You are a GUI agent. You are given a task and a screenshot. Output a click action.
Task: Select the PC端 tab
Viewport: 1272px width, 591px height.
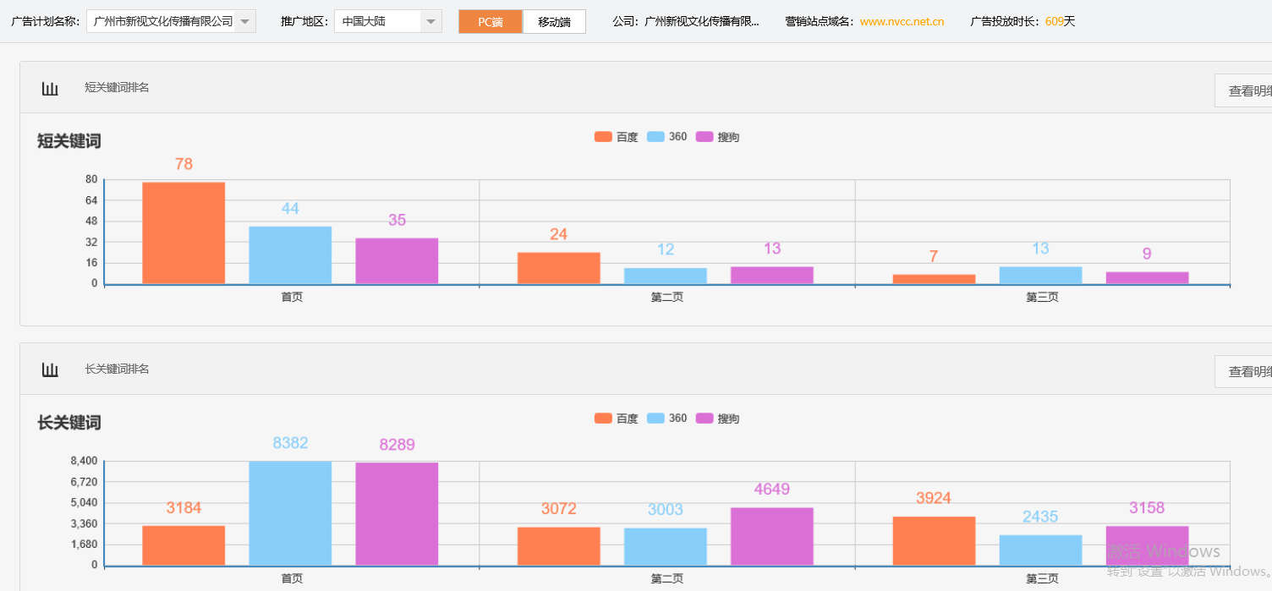pos(491,22)
